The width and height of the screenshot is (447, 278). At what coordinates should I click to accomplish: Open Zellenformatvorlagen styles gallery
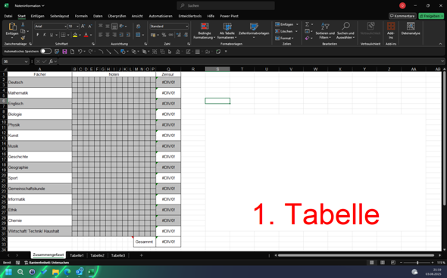pyautogui.click(x=254, y=30)
